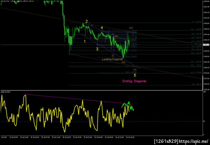Select the orange (v) wave label

135,70
